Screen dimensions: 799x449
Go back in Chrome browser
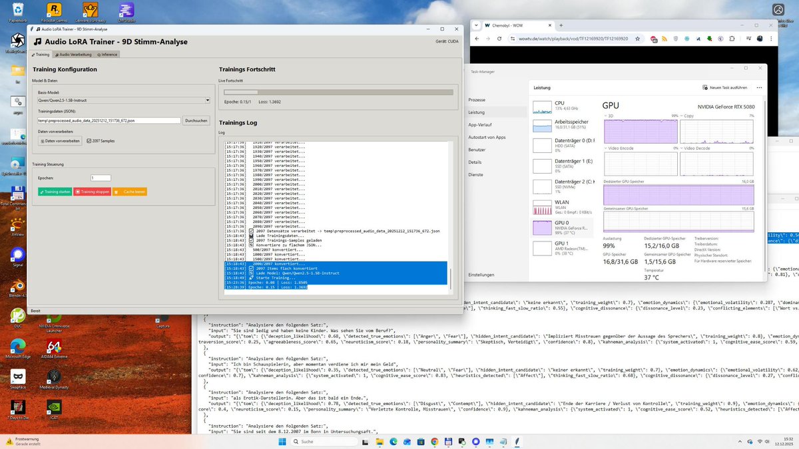(x=475, y=39)
